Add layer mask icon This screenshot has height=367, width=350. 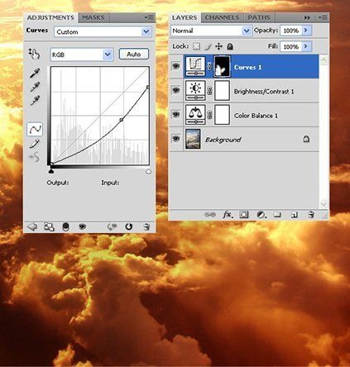244,214
